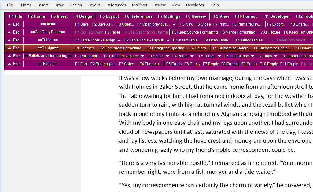Image resolution: width=313 pixels, height=192 pixels.
Task: Click F6 Merge Formatting
Action: (x=238, y=32)
